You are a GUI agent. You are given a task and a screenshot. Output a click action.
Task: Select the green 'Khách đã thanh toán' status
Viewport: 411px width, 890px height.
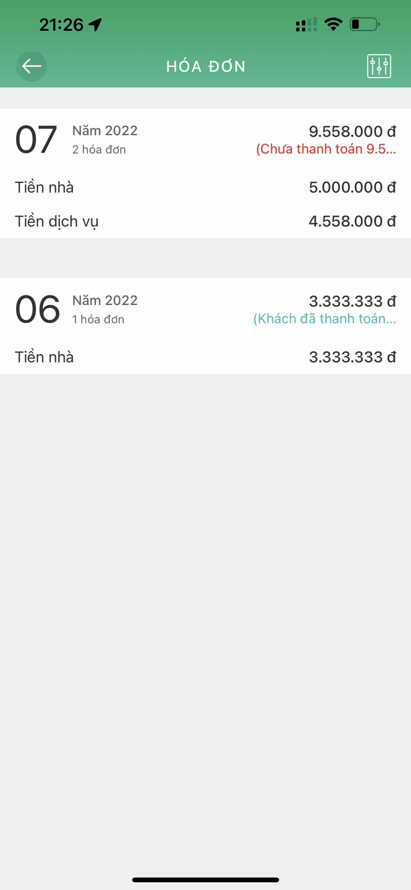(x=324, y=318)
